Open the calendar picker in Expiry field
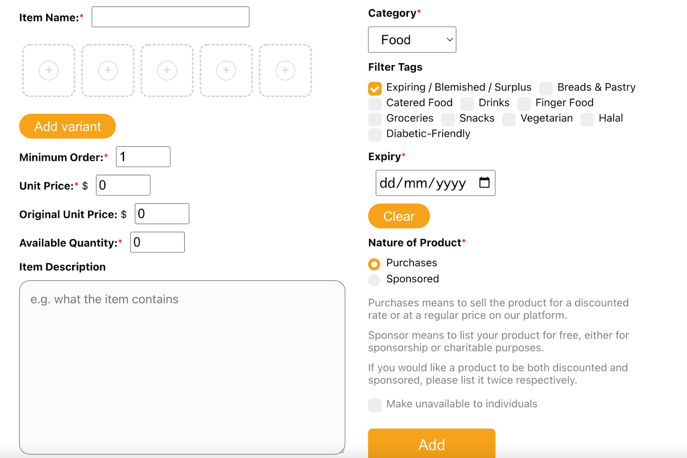The width and height of the screenshot is (687, 458). (484, 183)
